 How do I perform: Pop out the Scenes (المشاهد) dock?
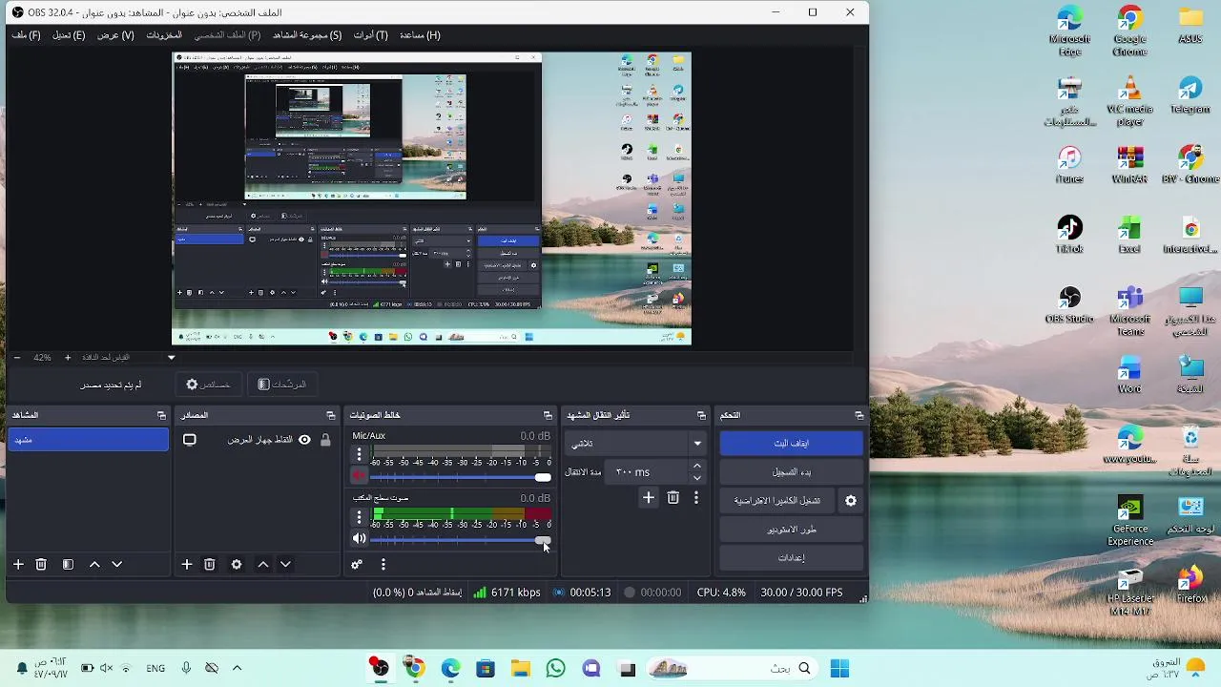(161, 415)
